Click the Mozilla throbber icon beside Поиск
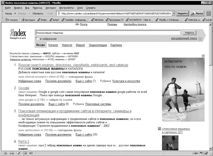This screenshot has width=213, height=156. 208,13
